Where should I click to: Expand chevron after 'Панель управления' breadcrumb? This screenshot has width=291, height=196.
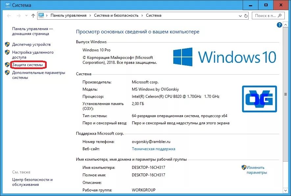pyautogui.click(x=90, y=15)
